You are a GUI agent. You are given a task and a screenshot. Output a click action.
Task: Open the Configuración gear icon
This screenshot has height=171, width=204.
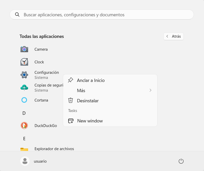point(24,75)
